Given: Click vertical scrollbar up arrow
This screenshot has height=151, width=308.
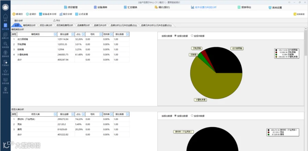Looking at the screenshot, I should (306, 29).
